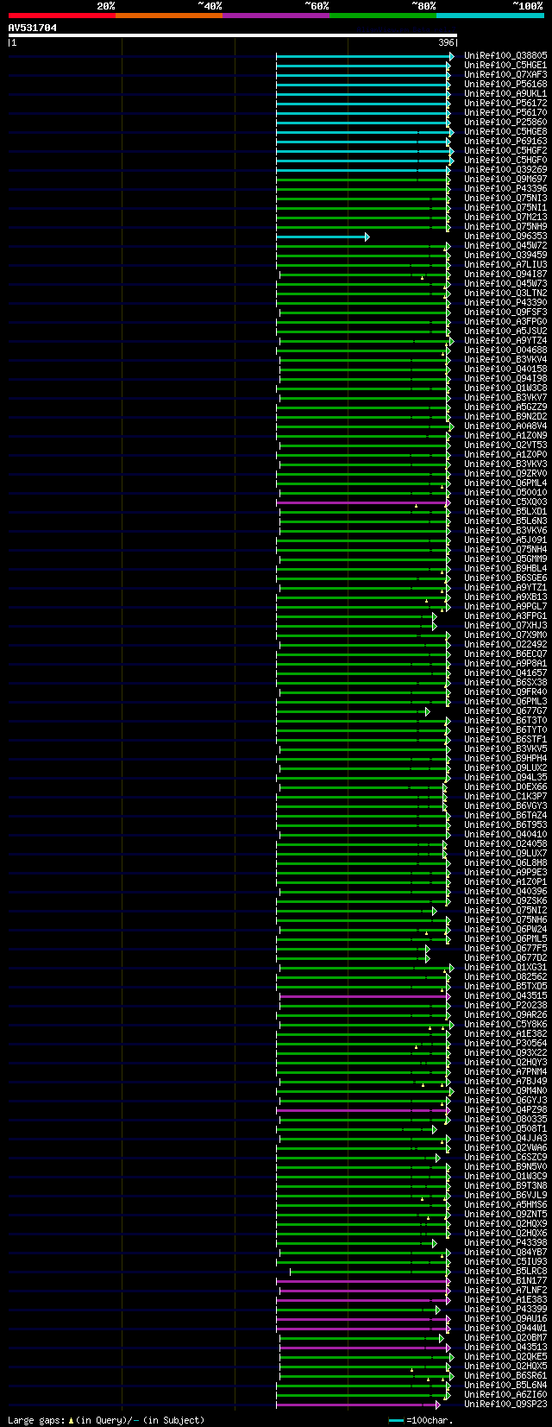This screenshot has height=1427, width=552.
Task: Click the red 20% identity legend bar
Action: pos(62,16)
